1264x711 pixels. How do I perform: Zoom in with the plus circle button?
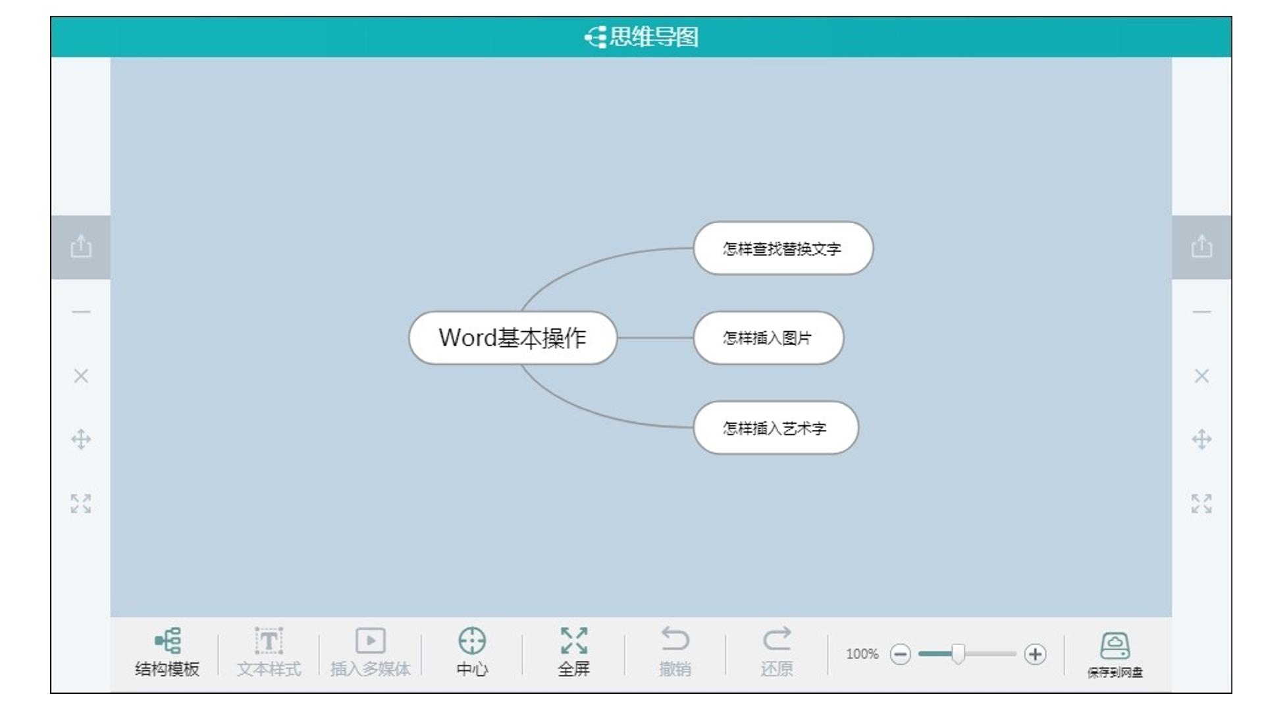[x=1035, y=654]
